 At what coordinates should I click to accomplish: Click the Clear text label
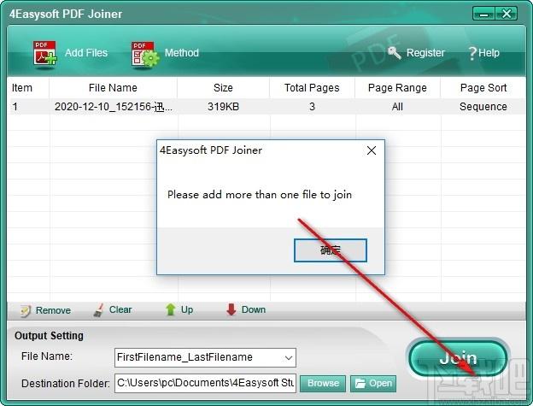[120, 309]
